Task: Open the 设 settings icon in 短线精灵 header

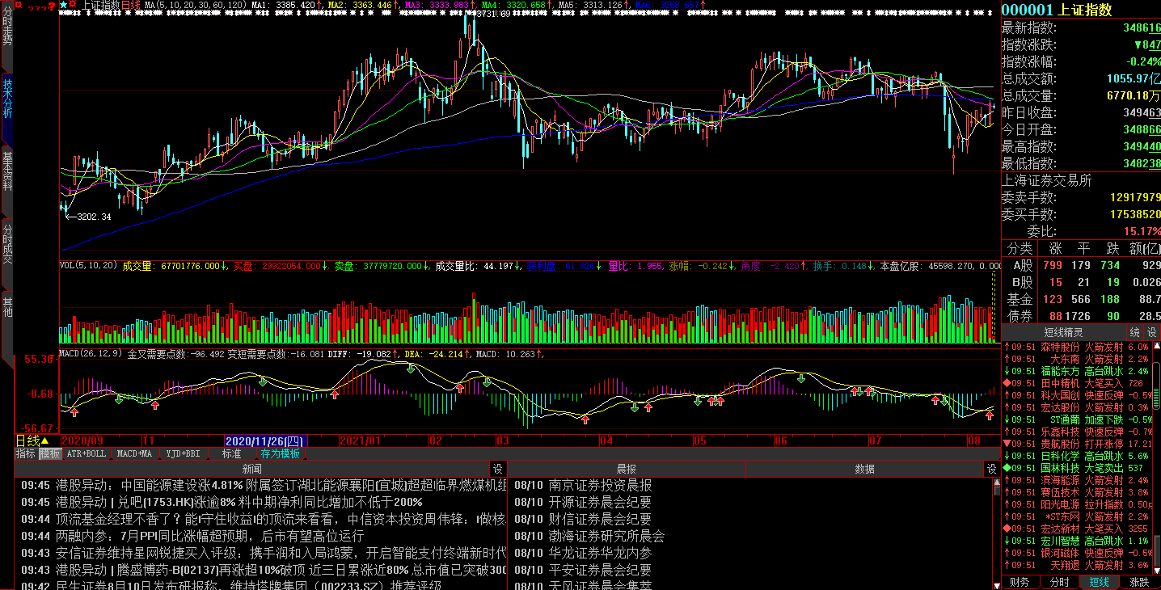Action: click(x=1152, y=332)
